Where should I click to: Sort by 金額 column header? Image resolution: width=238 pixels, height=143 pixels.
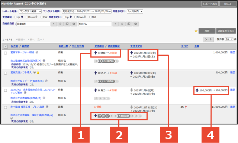coord(197,46)
